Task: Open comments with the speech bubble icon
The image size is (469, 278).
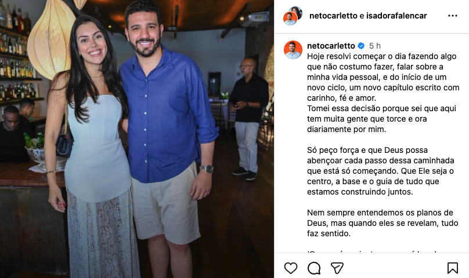Action: (x=314, y=268)
